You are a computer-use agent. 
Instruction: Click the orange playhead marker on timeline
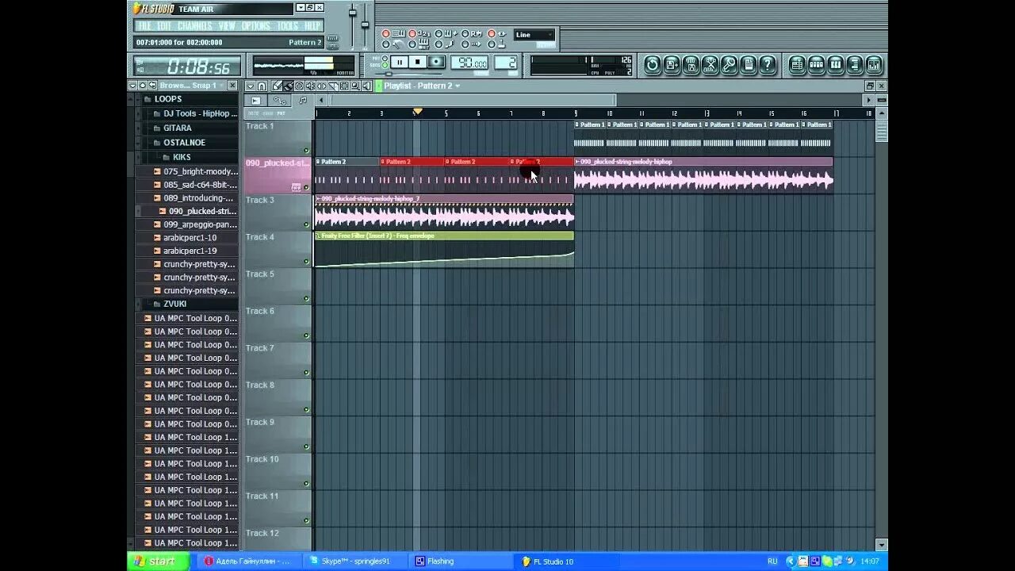(x=417, y=112)
